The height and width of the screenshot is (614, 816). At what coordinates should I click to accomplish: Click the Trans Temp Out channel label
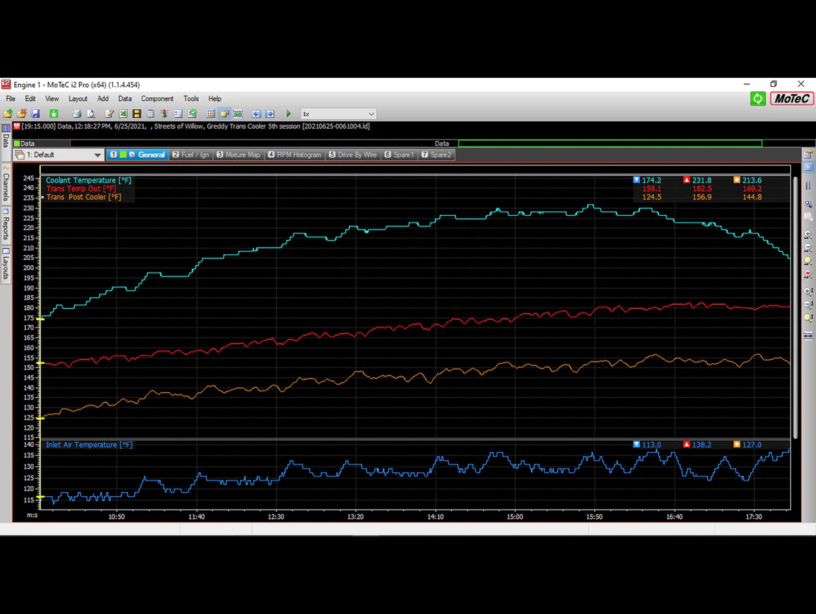pyautogui.click(x=81, y=188)
